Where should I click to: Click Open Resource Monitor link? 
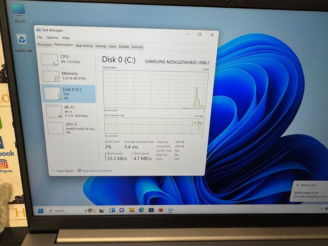tap(97, 171)
